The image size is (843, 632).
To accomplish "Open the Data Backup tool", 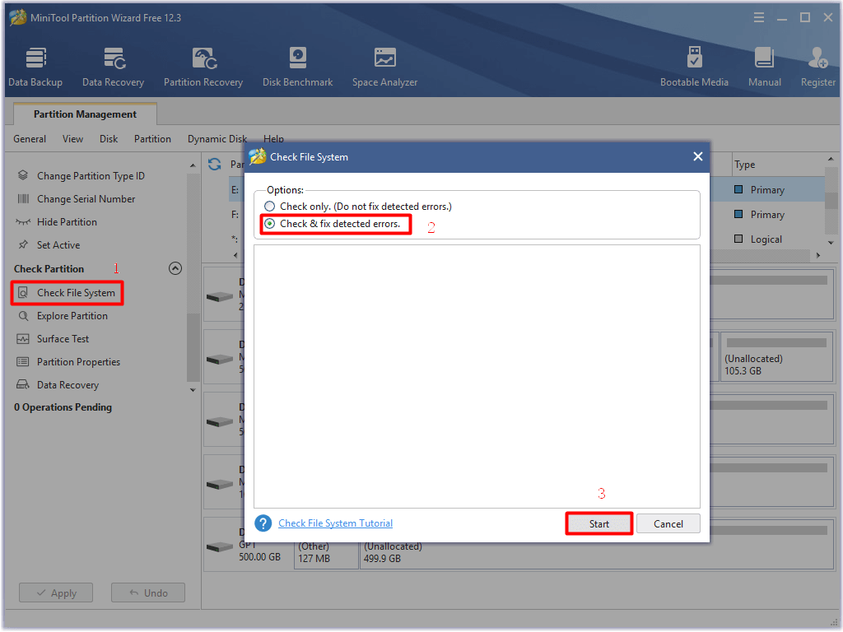I will pyautogui.click(x=35, y=67).
